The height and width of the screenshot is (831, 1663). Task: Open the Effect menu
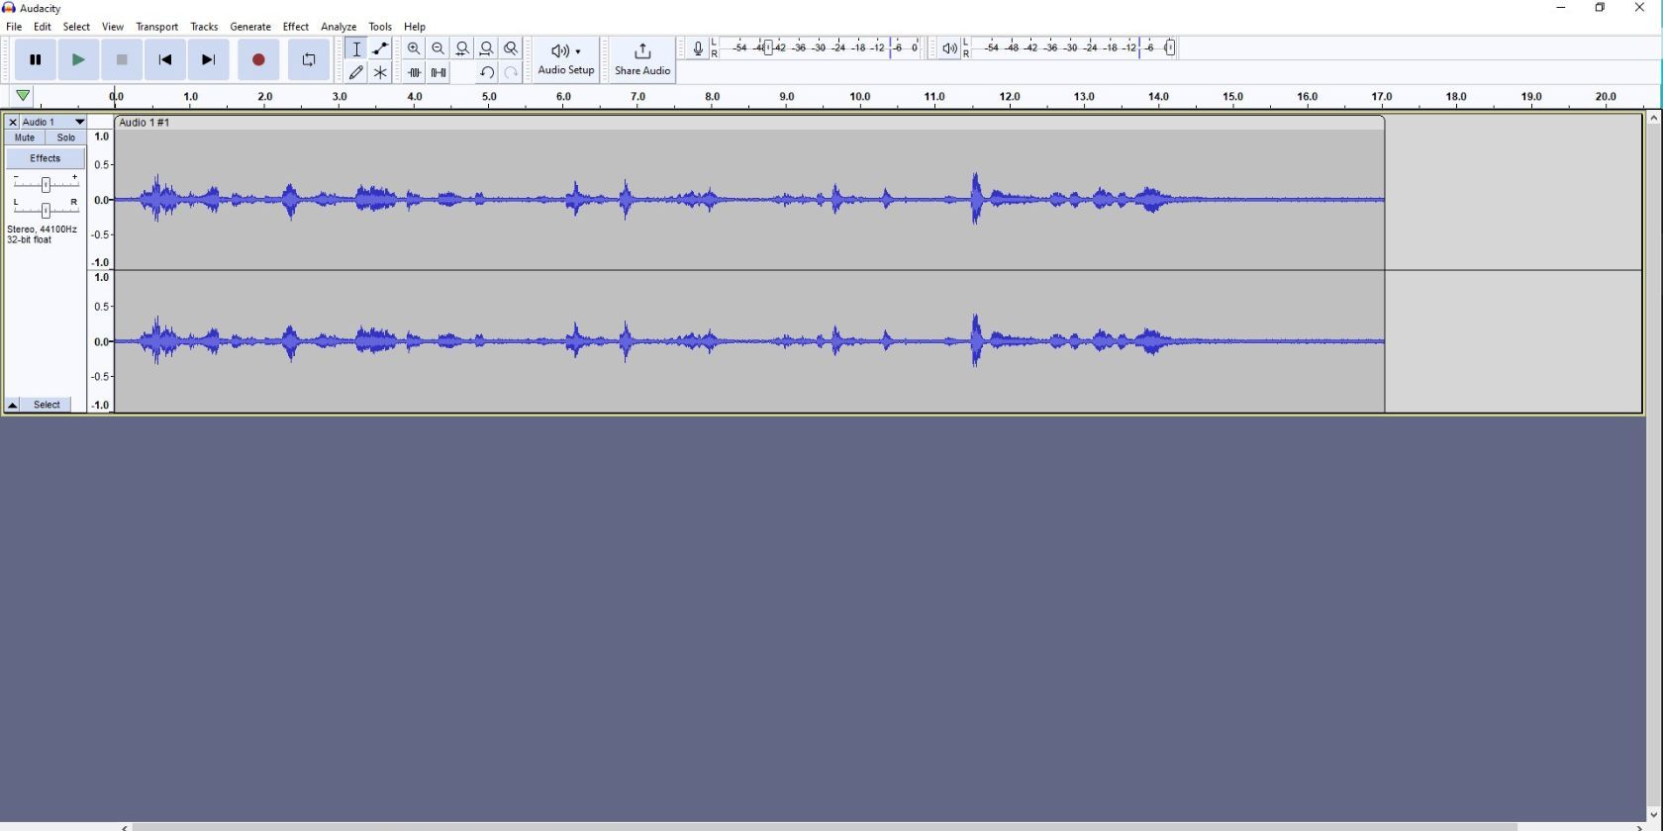click(295, 27)
